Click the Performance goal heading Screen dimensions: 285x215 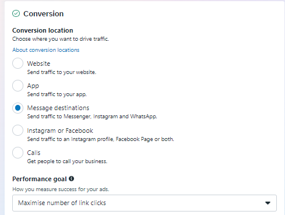[40, 179]
